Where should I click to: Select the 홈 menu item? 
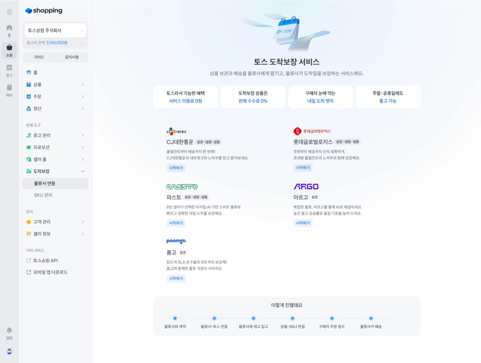click(55, 73)
